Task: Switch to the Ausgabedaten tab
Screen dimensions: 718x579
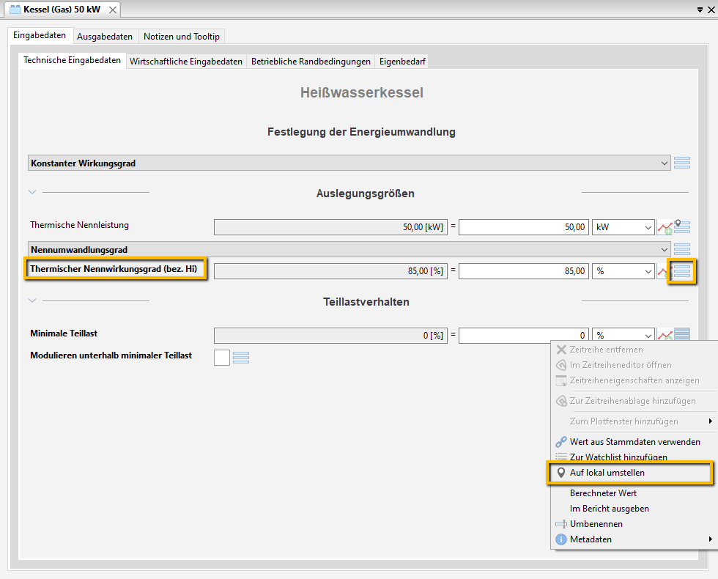Action: (x=105, y=37)
